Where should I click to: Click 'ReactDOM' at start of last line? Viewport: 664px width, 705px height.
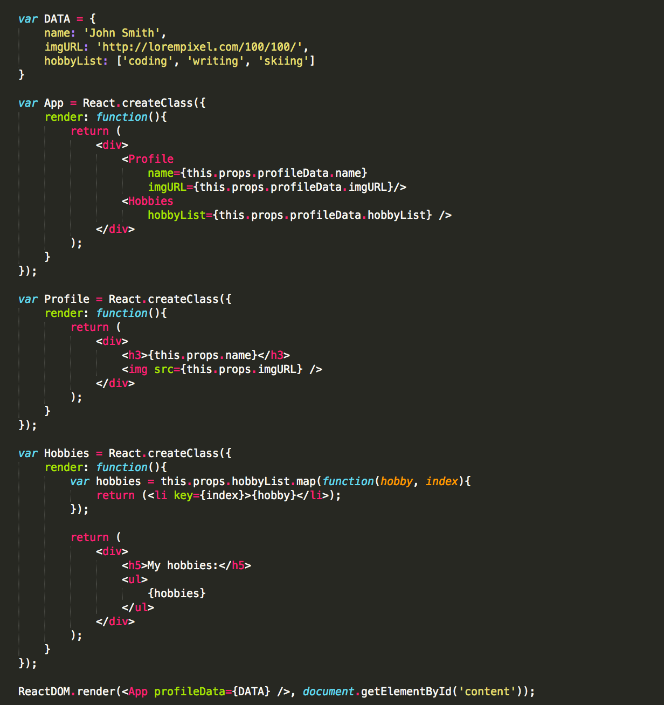point(44,692)
